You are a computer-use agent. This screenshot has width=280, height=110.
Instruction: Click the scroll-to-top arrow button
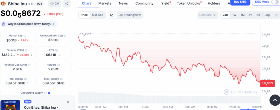[x=274, y=100]
